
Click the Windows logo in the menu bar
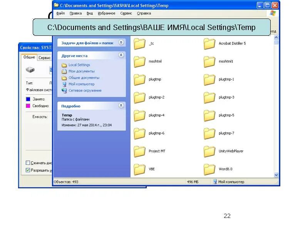click(x=273, y=13)
